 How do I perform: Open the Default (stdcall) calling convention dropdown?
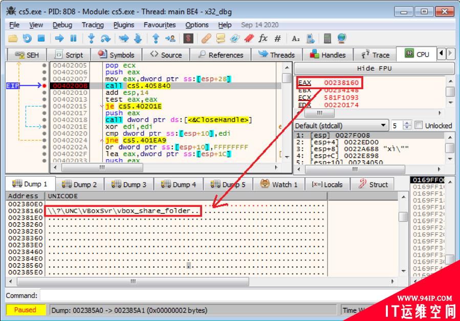341,125
